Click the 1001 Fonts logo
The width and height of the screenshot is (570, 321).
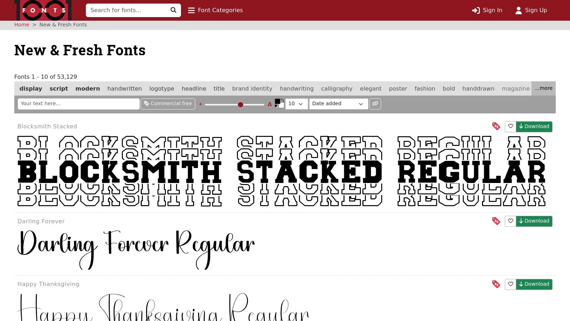point(43,10)
